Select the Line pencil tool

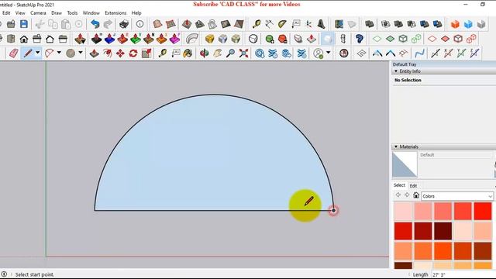pos(28,53)
